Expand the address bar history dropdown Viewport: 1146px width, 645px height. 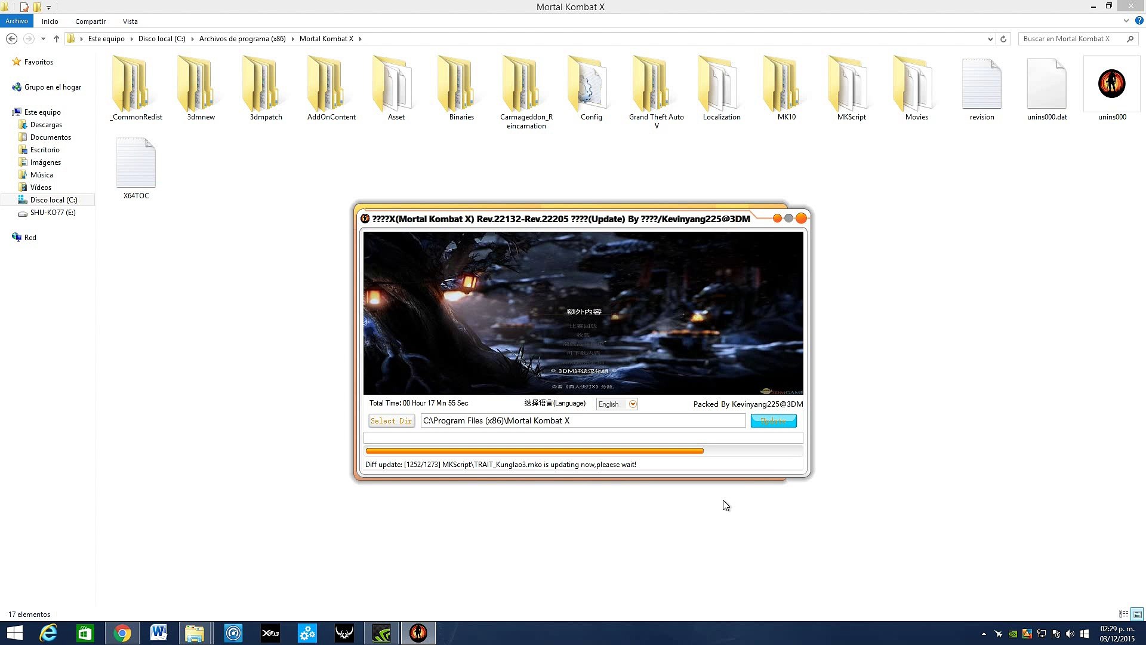click(x=990, y=39)
